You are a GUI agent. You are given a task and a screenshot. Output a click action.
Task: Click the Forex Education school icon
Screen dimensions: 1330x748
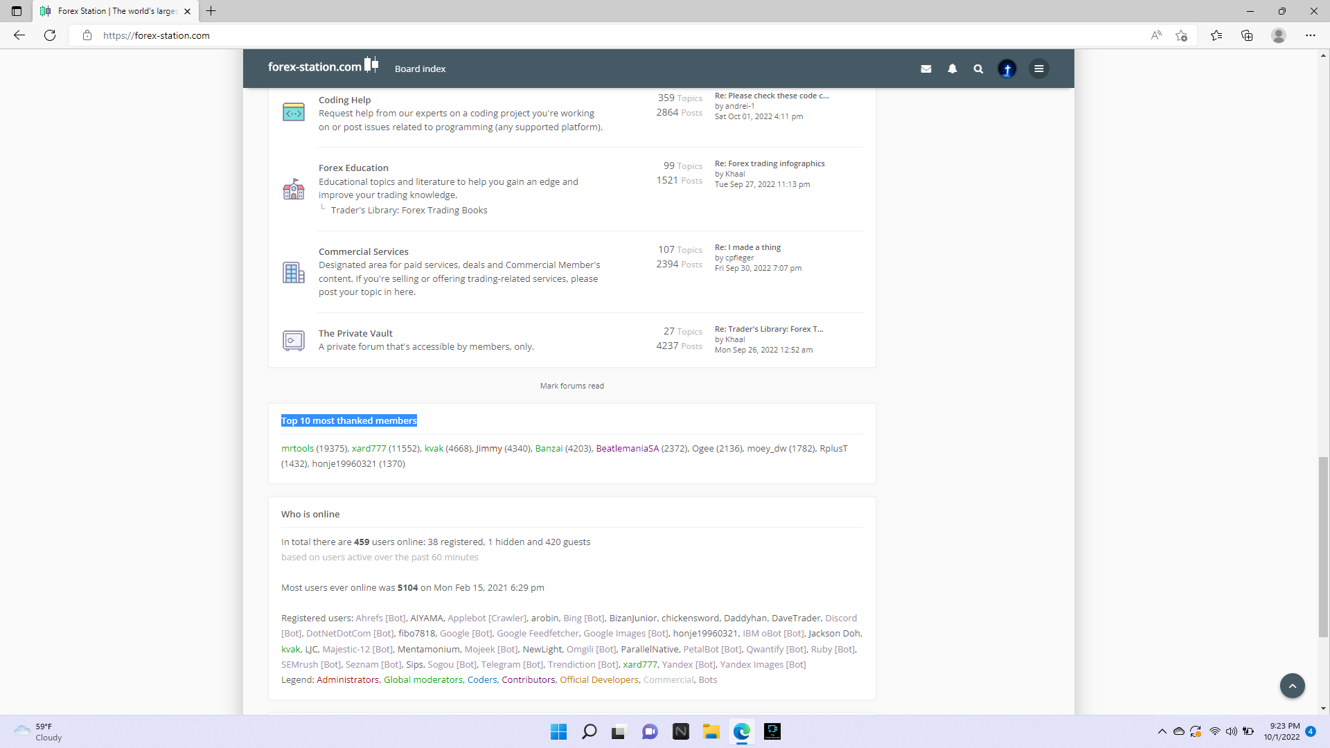pos(294,189)
